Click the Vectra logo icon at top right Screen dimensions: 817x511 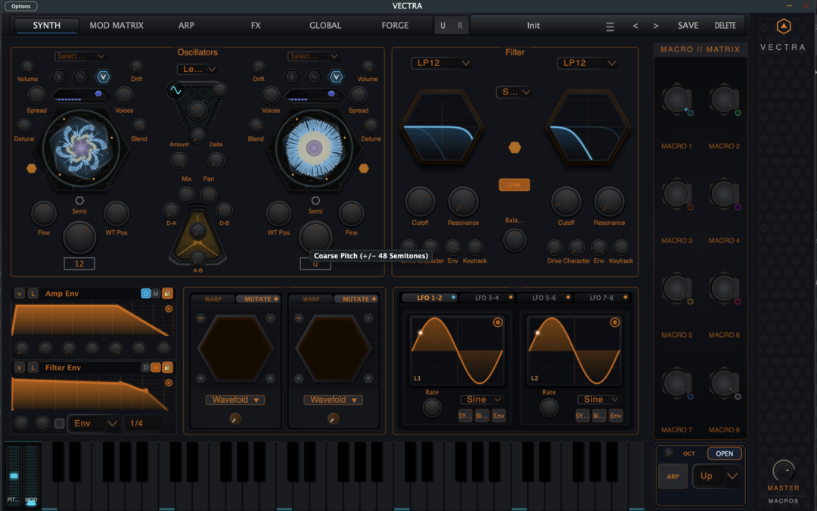[784, 26]
